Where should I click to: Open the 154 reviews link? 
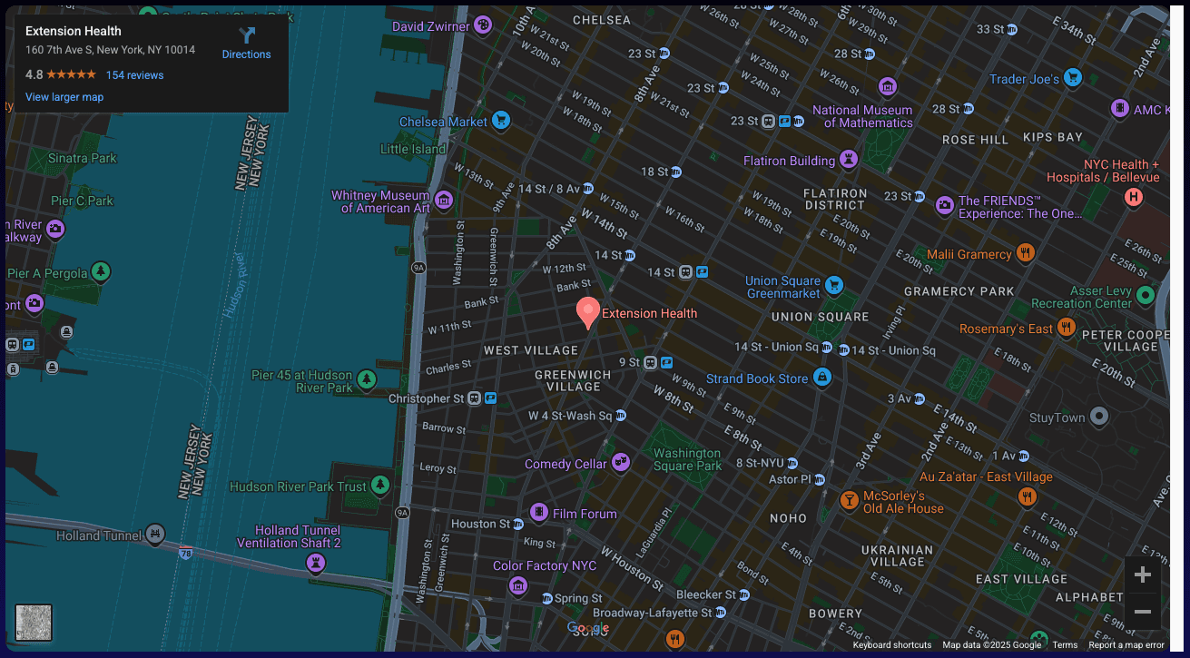click(x=134, y=75)
